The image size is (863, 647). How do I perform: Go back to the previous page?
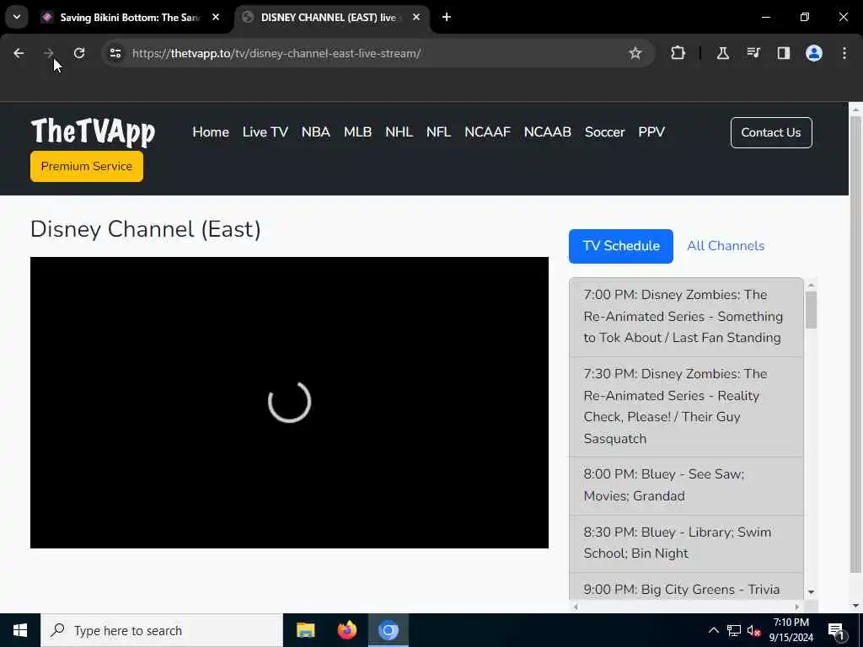[x=19, y=53]
